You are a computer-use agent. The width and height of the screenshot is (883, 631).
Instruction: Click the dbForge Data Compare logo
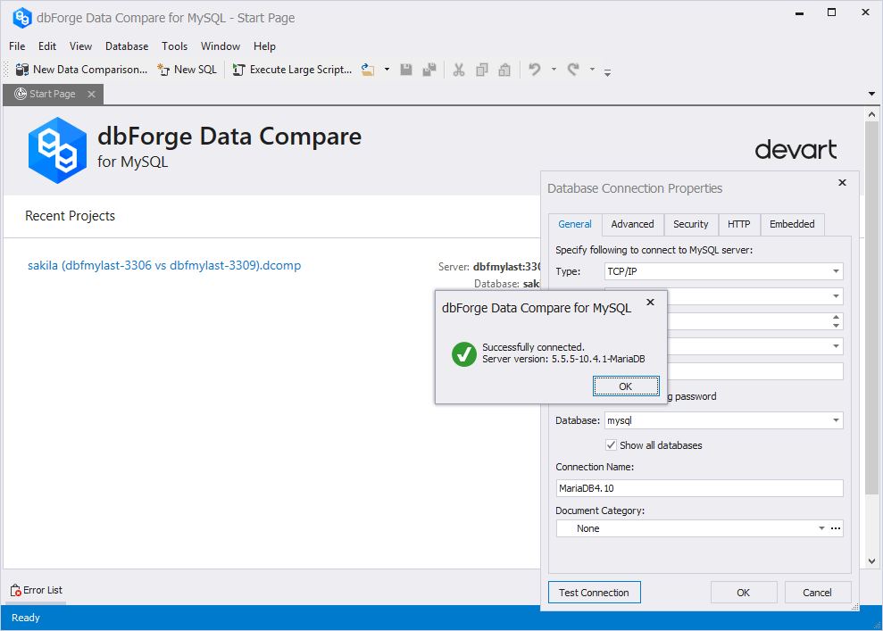[57, 150]
